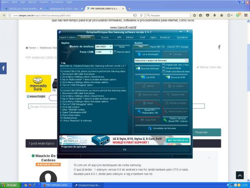Click the Responder button on the page

coord(207,132)
